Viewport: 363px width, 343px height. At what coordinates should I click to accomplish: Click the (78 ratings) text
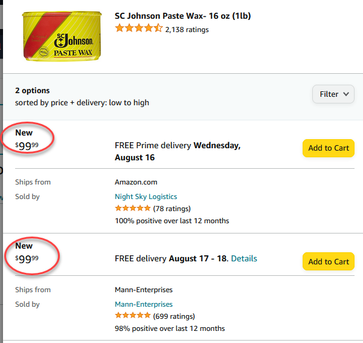172,209
